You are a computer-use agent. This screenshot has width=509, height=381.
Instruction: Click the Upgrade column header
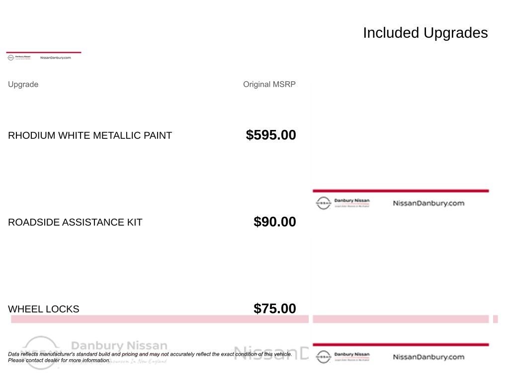tap(23, 84)
